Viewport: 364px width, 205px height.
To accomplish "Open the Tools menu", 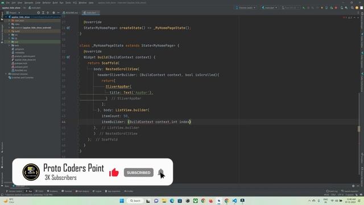I will point(68,3).
